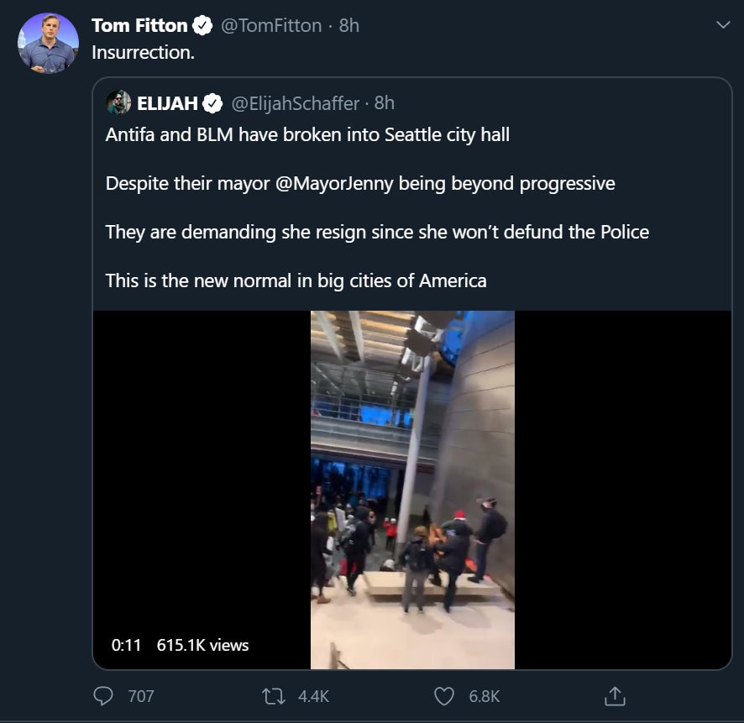Open Tom Fitton's display name link

[139, 26]
